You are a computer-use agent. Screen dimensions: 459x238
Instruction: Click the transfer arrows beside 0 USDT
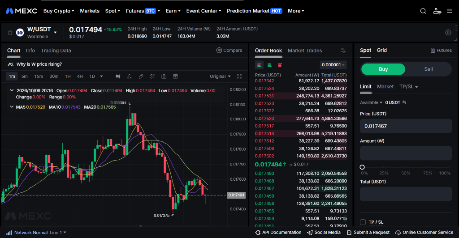(x=404, y=102)
